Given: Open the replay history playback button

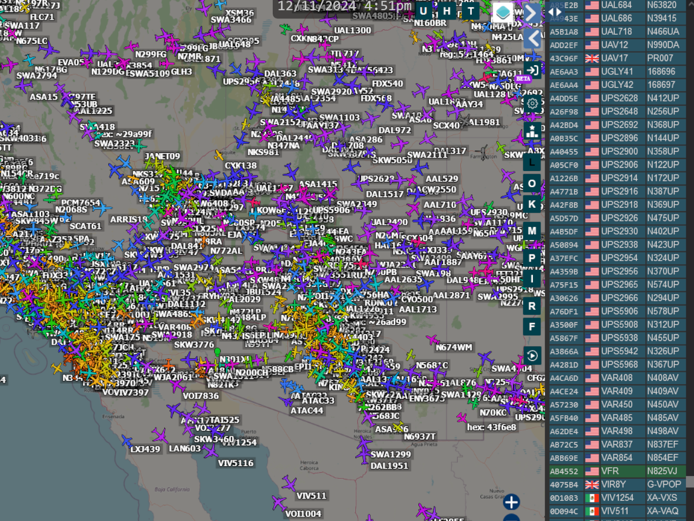Looking at the screenshot, I should point(532,355).
